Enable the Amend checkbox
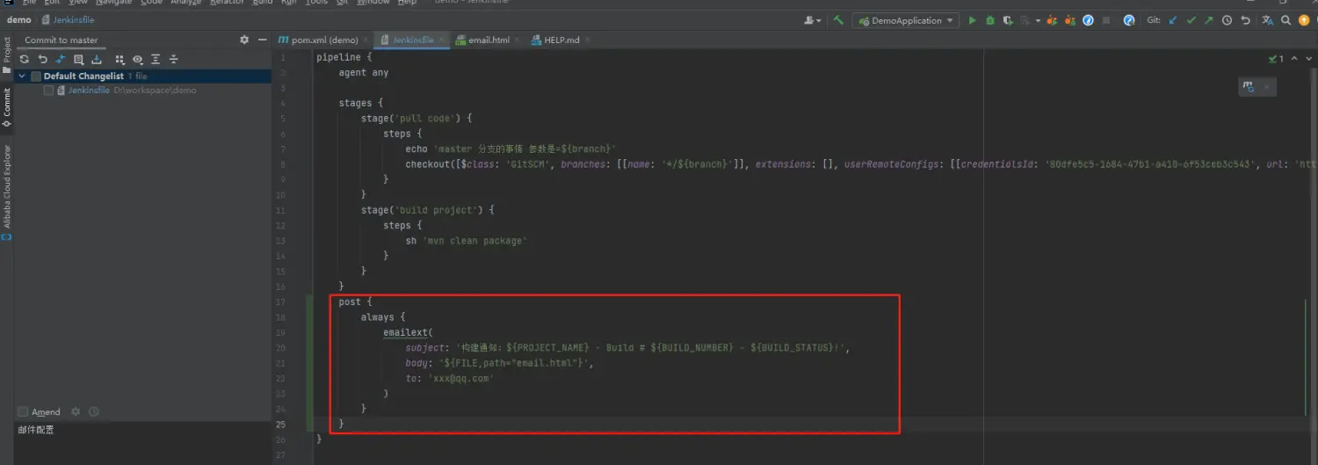The image size is (1318, 465). coord(23,412)
